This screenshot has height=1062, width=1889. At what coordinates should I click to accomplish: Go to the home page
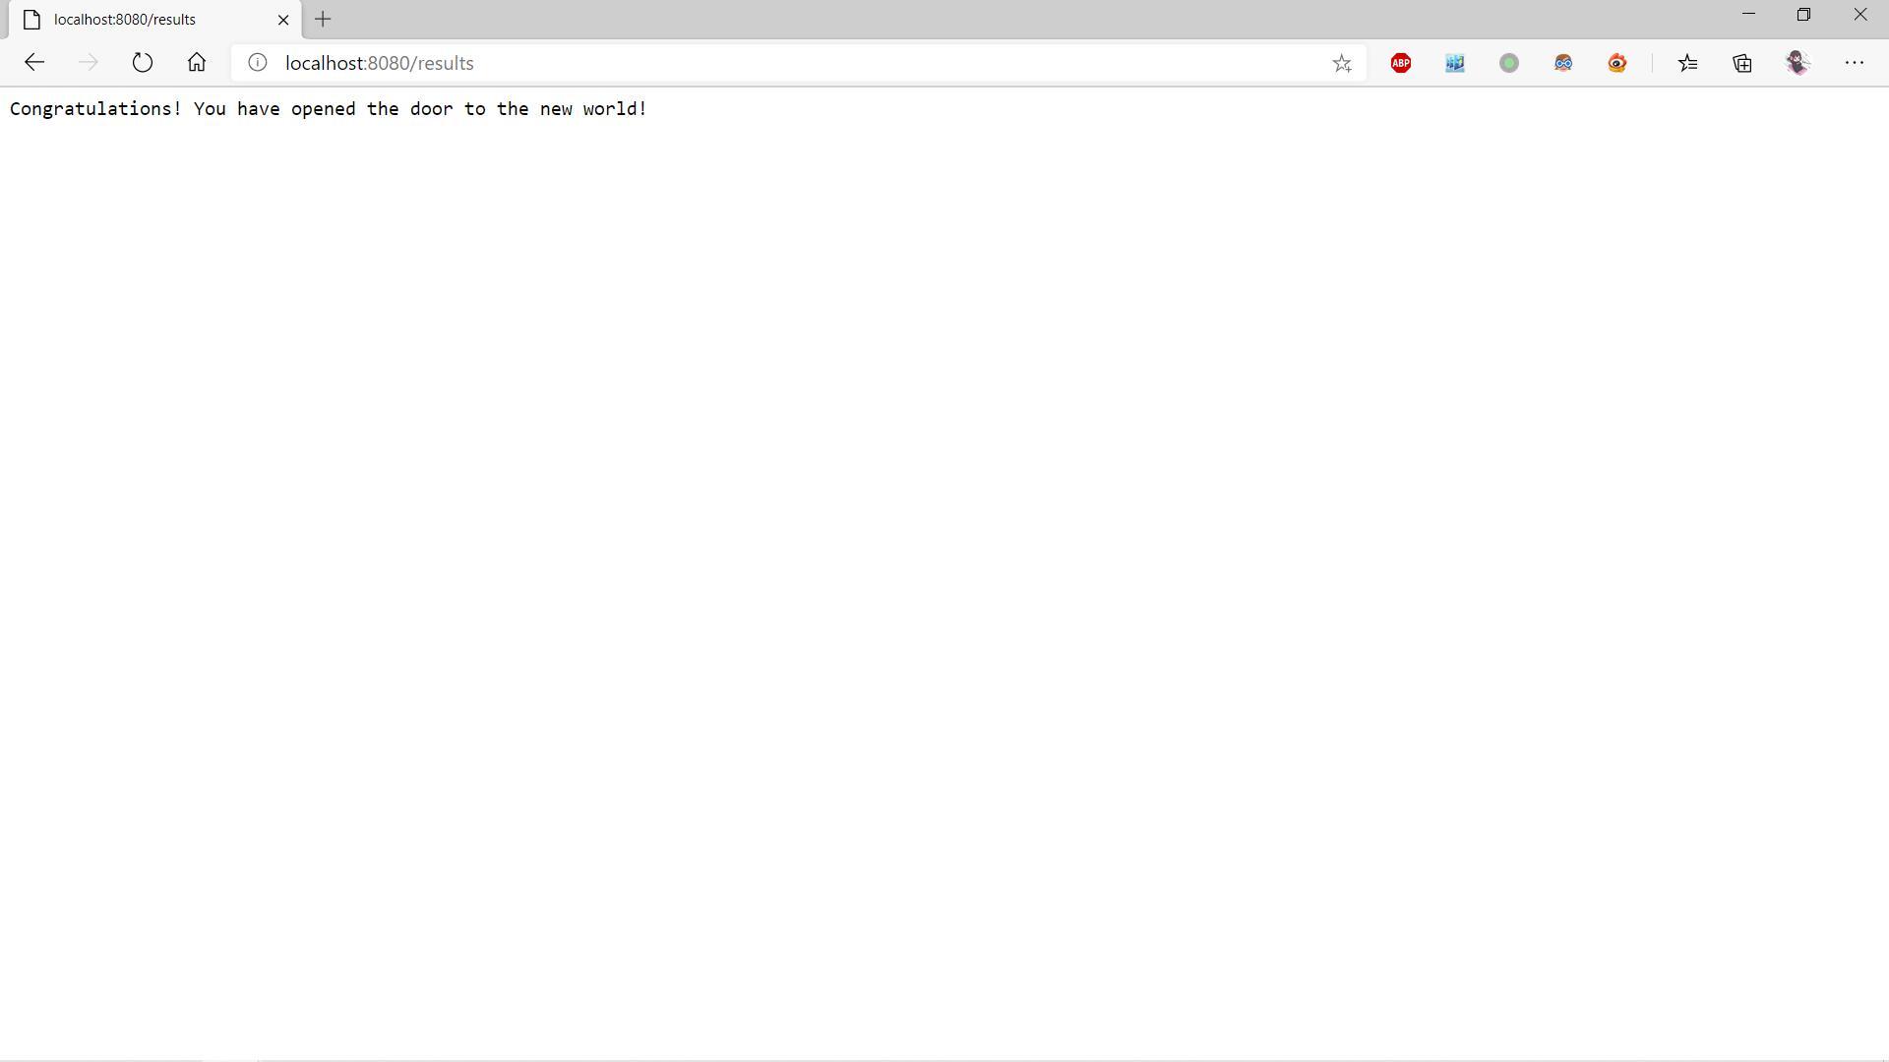197,63
